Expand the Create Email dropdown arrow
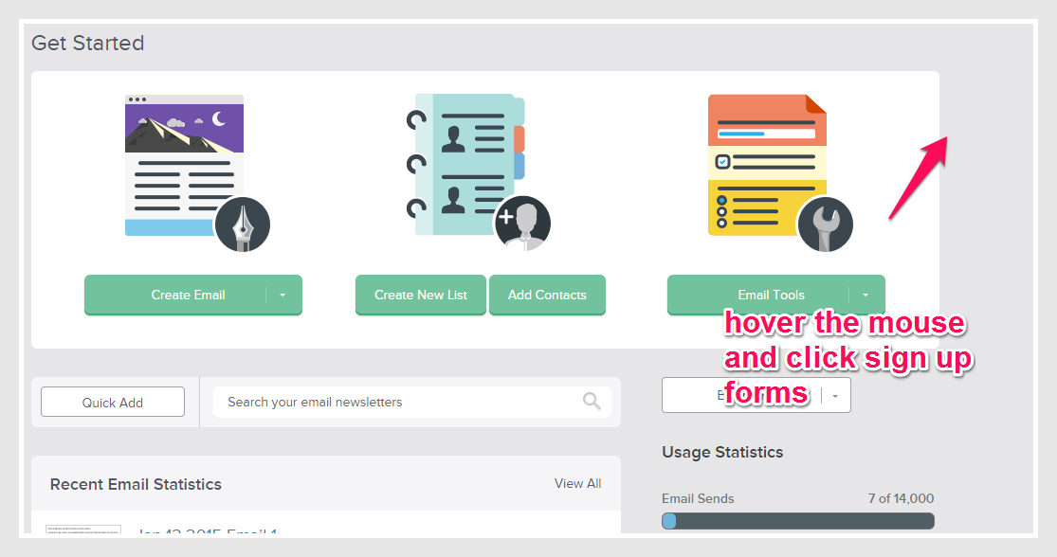The width and height of the screenshot is (1057, 557). click(282, 295)
